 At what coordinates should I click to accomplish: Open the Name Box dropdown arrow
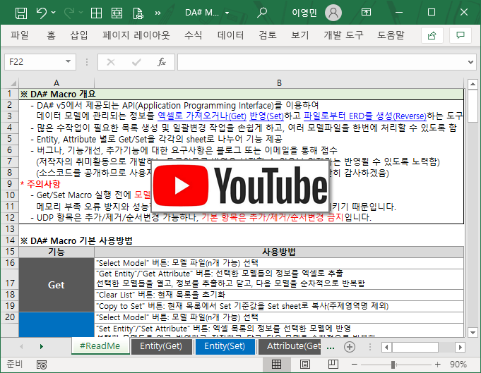point(68,62)
